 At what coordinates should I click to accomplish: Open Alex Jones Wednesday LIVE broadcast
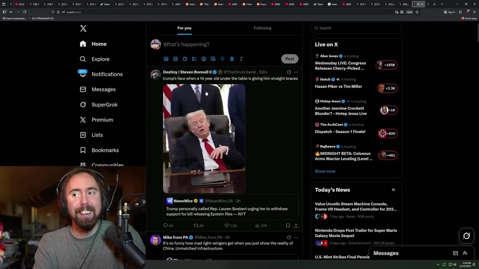pos(356,62)
